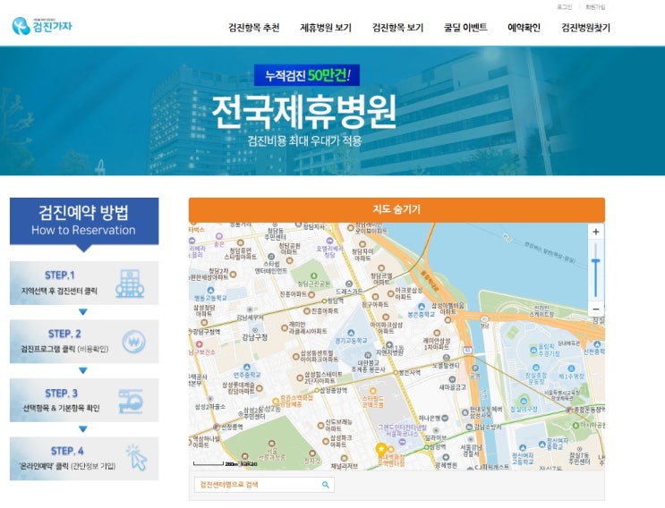This screenshot has height=508, width=665.
Task: Click the 회원가입 link at top
Action: pos(595,7)
